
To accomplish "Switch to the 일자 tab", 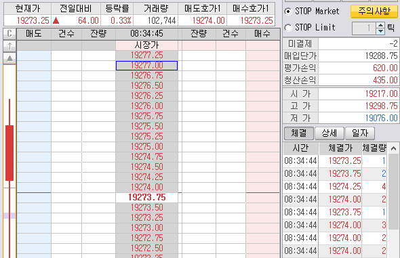I will pyautogui.click(x=360, y=133).
